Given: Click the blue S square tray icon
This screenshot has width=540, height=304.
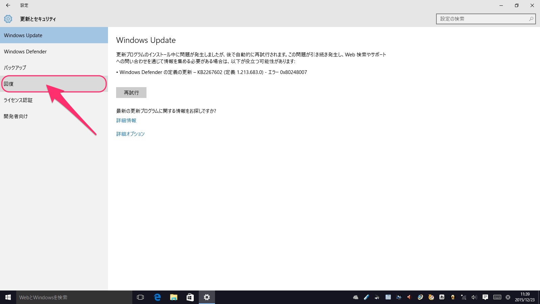Looking at the screenshot, I should [x=388, y=297].
